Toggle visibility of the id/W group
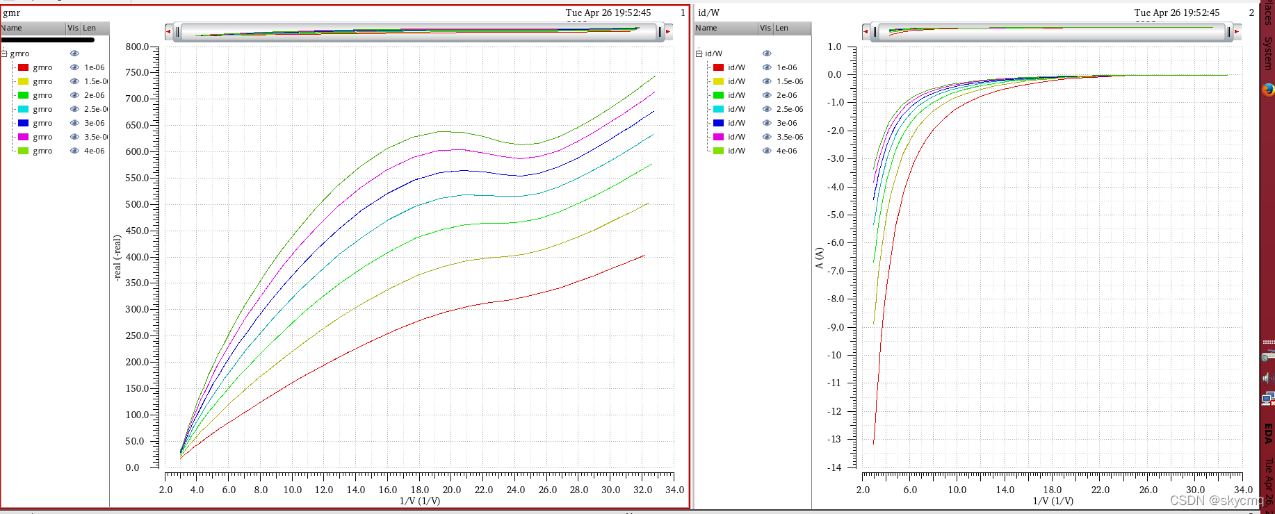 [767, 53]
